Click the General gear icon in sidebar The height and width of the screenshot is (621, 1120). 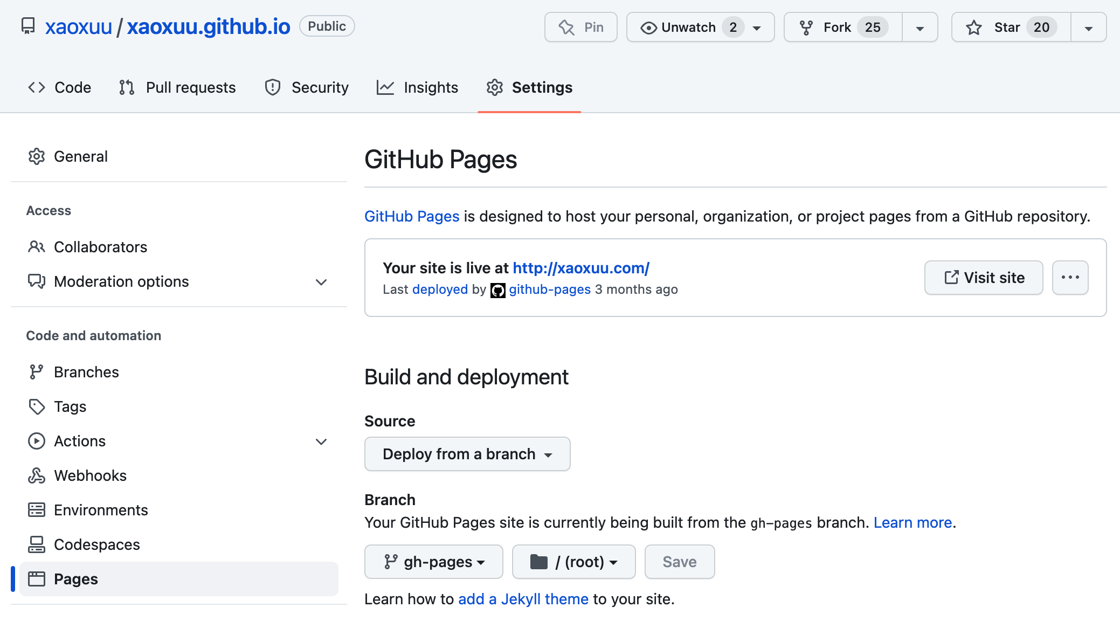pos(37,156)
